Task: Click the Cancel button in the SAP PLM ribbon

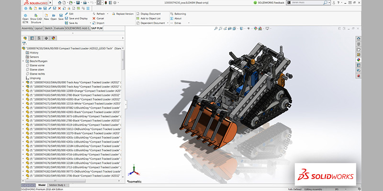Action: coord(98,19)
